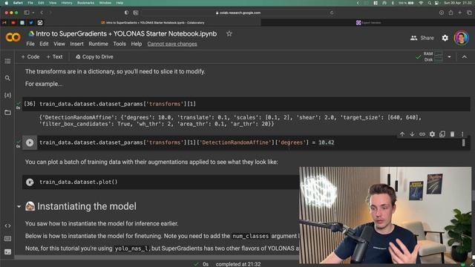Viewport: 475px width, 267px height.
Task: Click the Share button in Colab
Action: pos(422,38)
